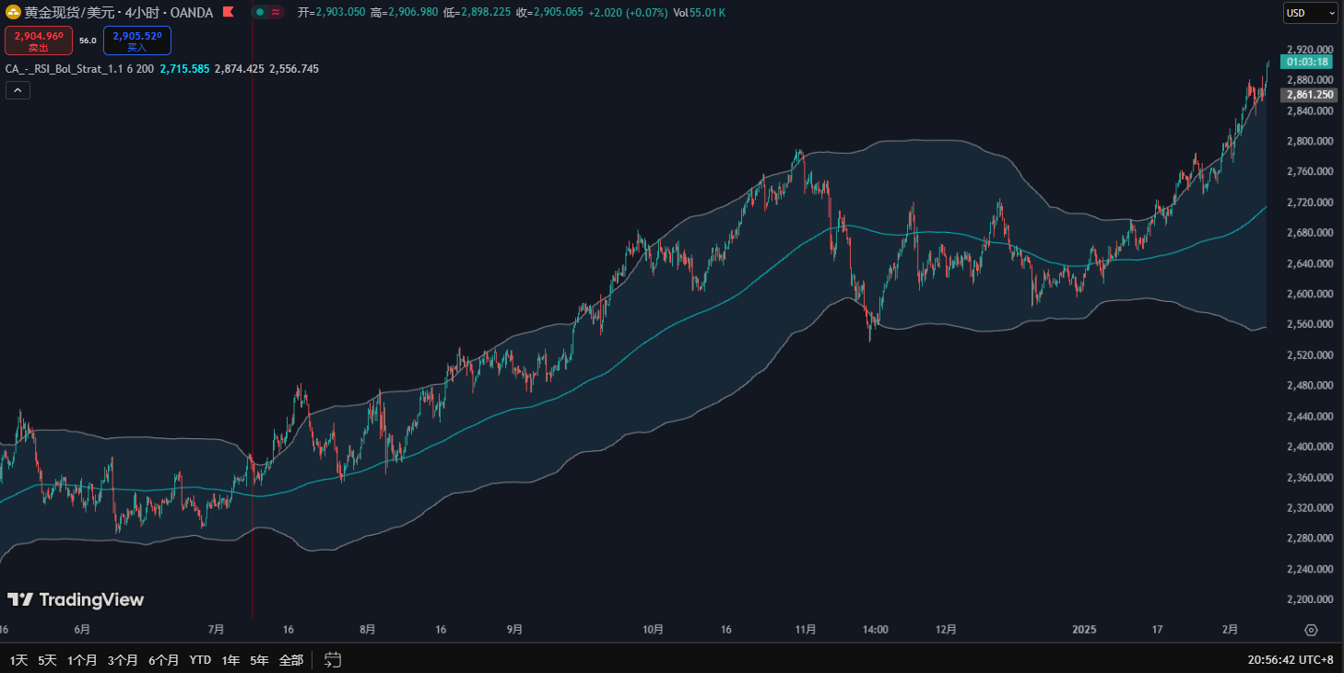This screenshot has height=673, width=1344.
Task: Select the 6个月 time range
Action: click(163, 660)
